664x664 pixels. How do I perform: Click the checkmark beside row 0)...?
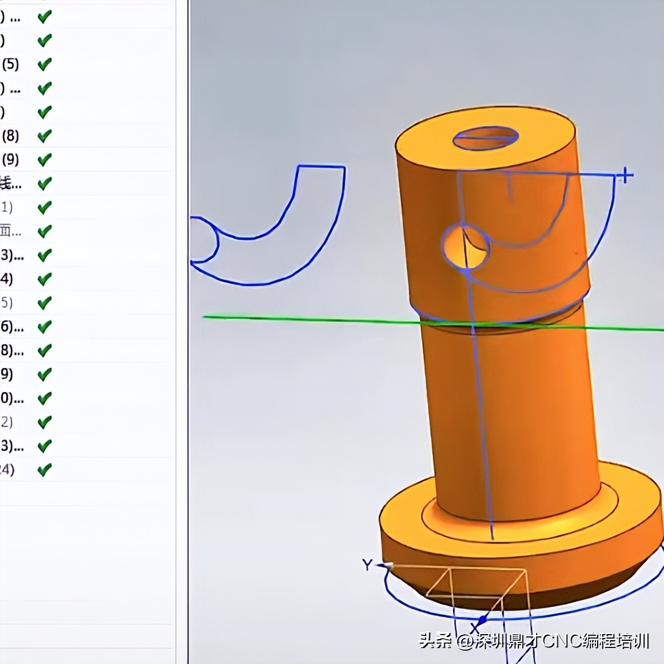click(x=44, y=398)
